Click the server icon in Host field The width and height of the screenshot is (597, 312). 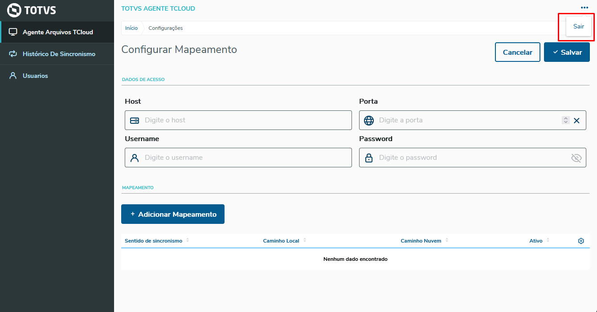(x=135, y=120)
